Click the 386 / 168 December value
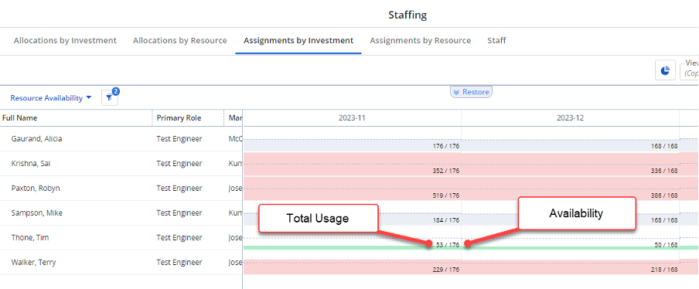This screenshot has width=699, height=289. click(663, 195)
